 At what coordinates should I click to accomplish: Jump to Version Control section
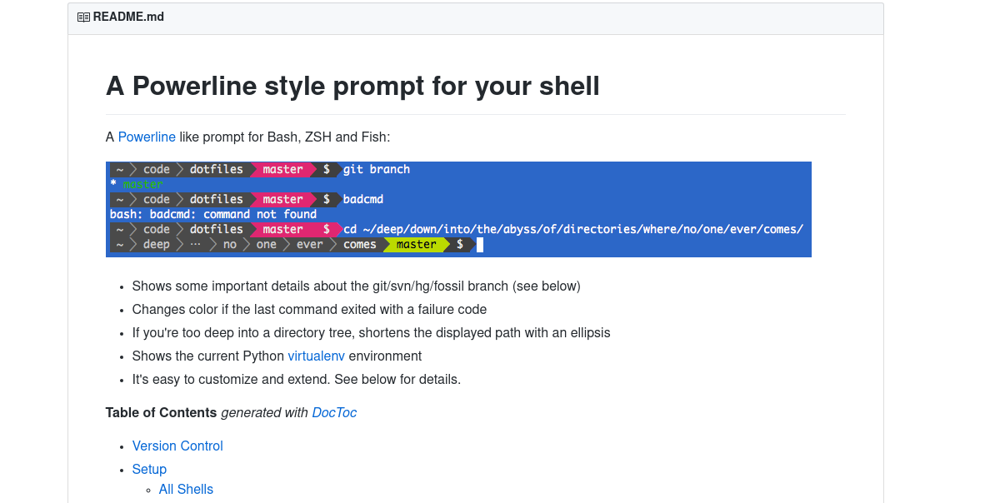[x=177, y=446]
